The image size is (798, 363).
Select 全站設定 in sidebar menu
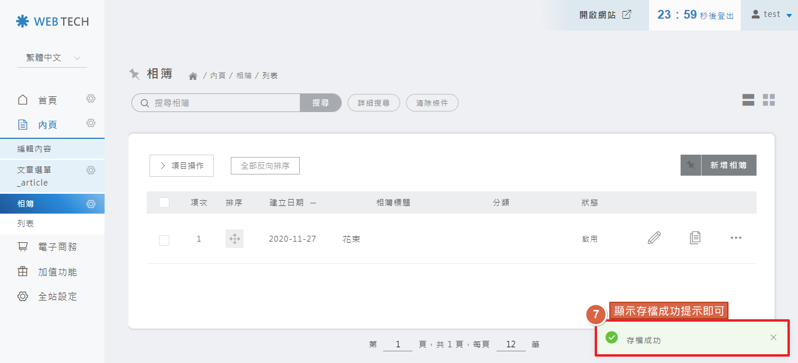point(57,296)
